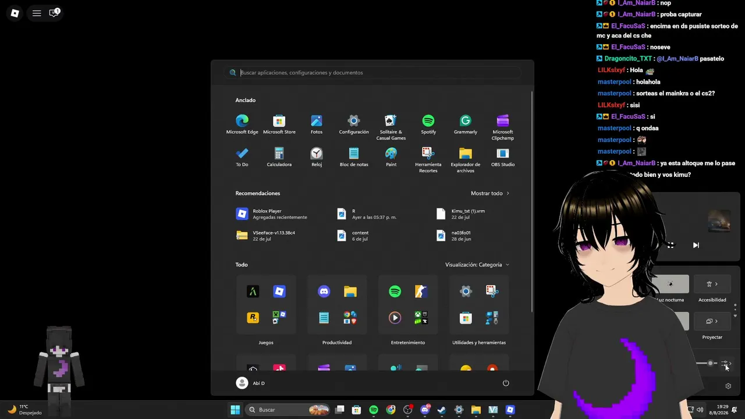Click the taskbar volume speaker icon
The height and width of the screenshot is (419, 745).
coord(700,410)
